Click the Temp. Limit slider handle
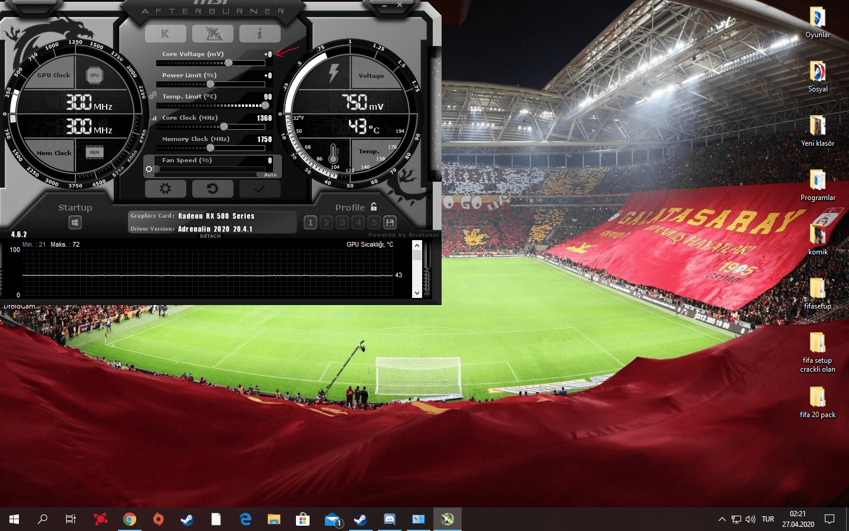Image resolution: width=849 pixels, height=531 pixels. click(x=265, y=106)
